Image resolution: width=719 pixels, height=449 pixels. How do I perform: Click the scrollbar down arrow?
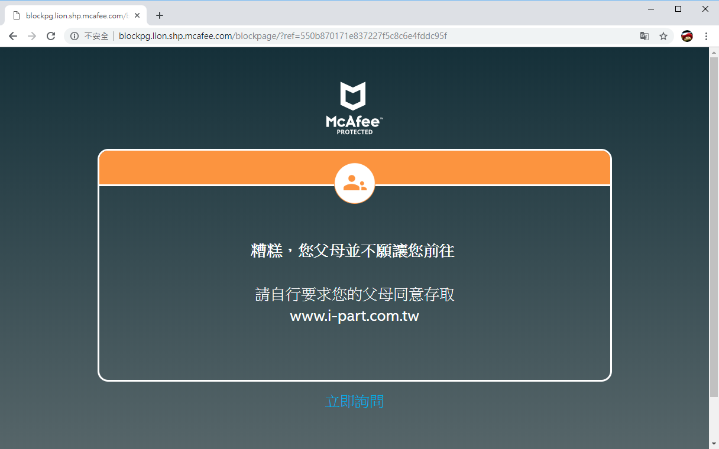714,444
